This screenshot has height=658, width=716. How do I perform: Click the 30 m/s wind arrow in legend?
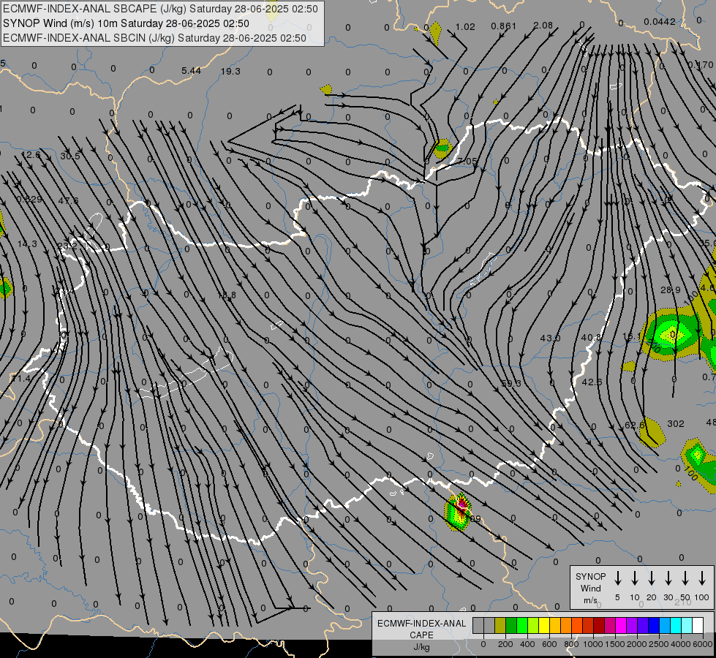[668, 578]
